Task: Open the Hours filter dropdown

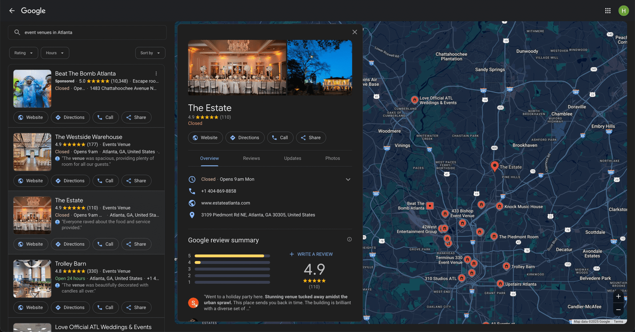Action: (55, 53)
